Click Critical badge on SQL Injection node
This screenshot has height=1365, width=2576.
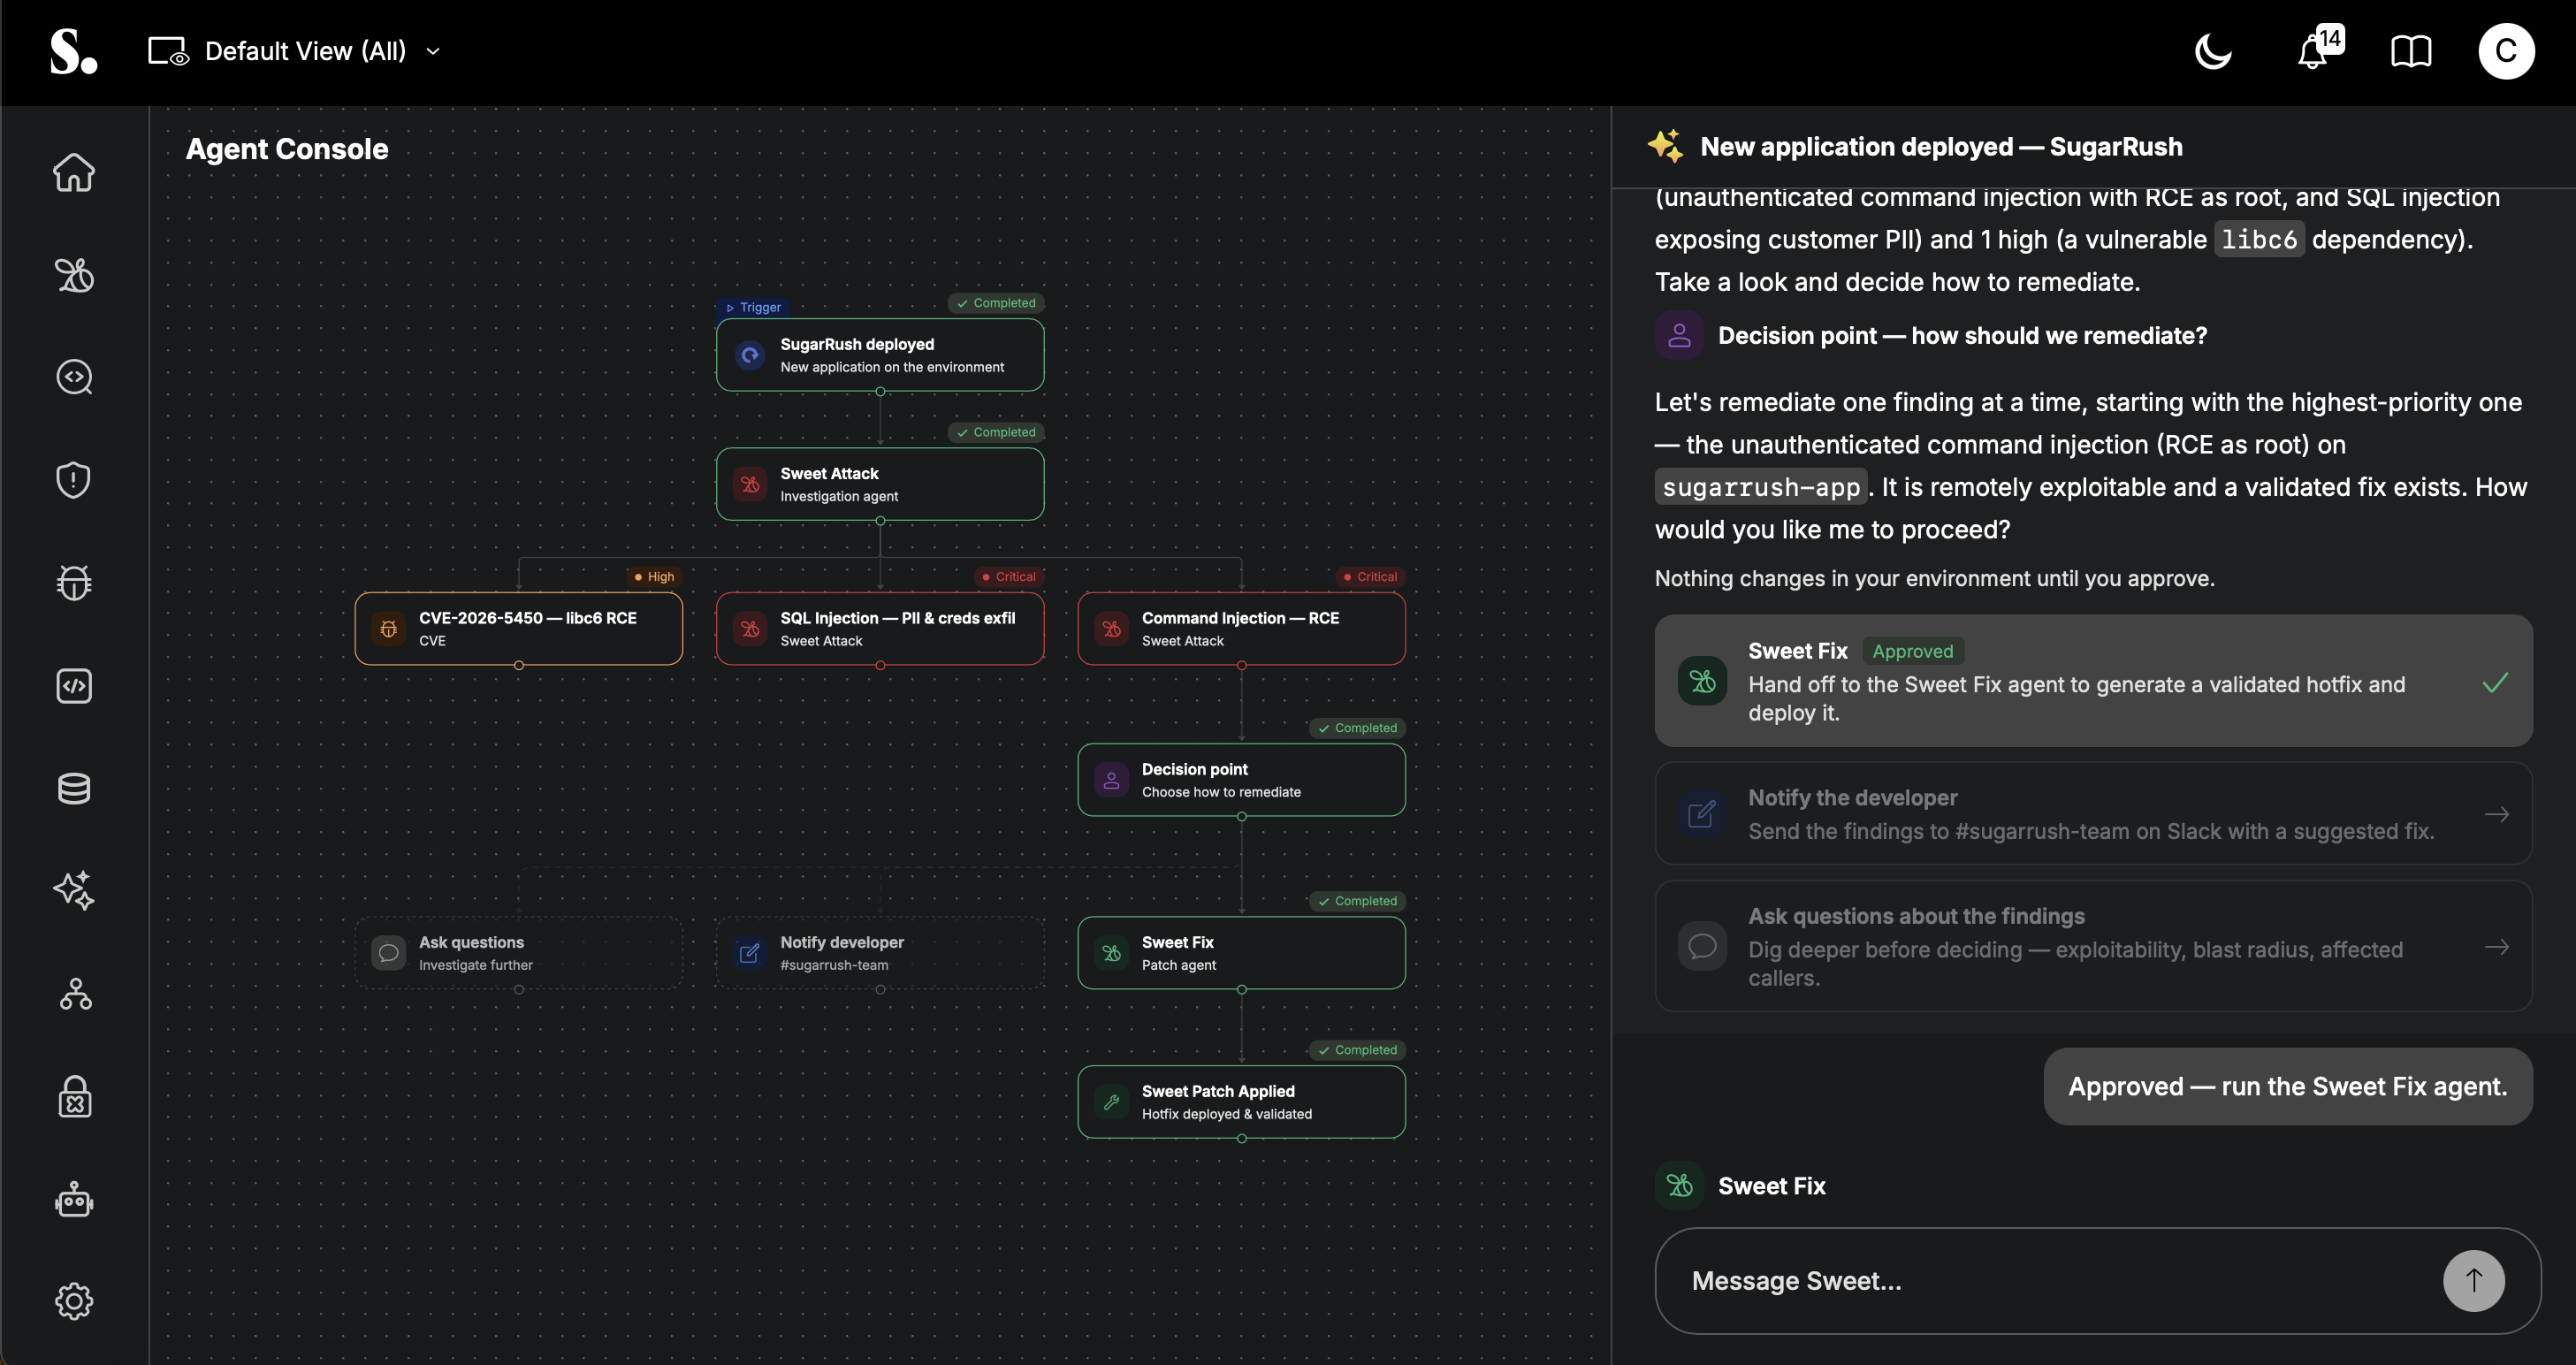click(x=1008, y=576)
